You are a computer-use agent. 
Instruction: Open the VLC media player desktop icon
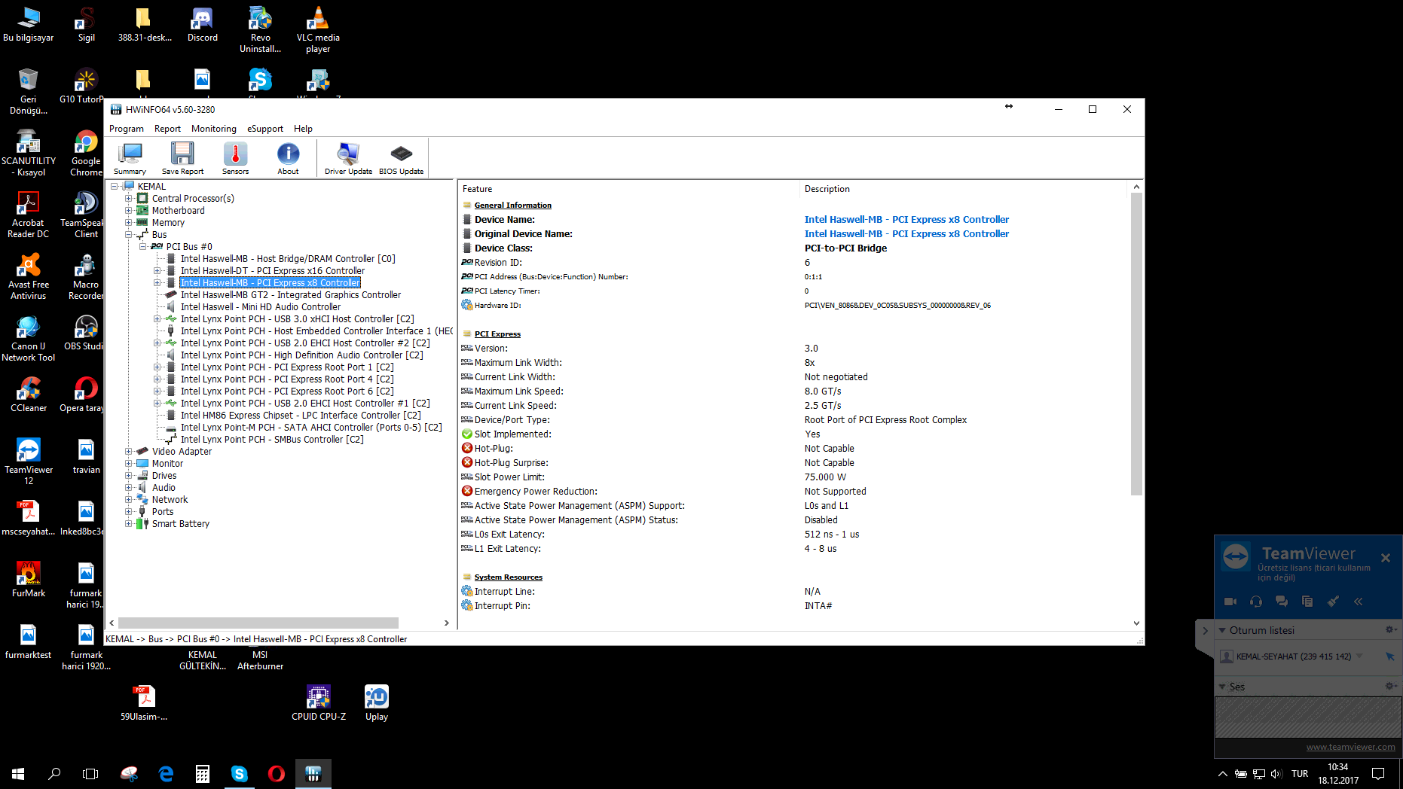tap(318, 30)
